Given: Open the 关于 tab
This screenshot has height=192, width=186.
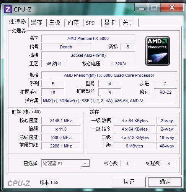Looking at the screenshot, I should (129, 23).
